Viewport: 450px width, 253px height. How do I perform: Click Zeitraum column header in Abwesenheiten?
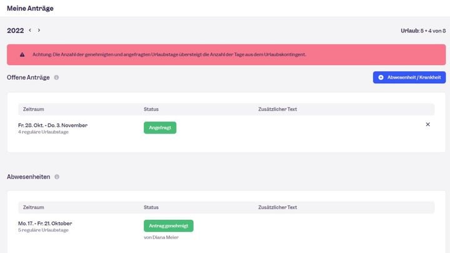coord(33,207)
